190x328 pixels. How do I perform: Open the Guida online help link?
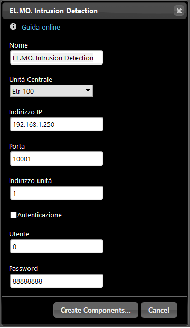coord(41,27)
